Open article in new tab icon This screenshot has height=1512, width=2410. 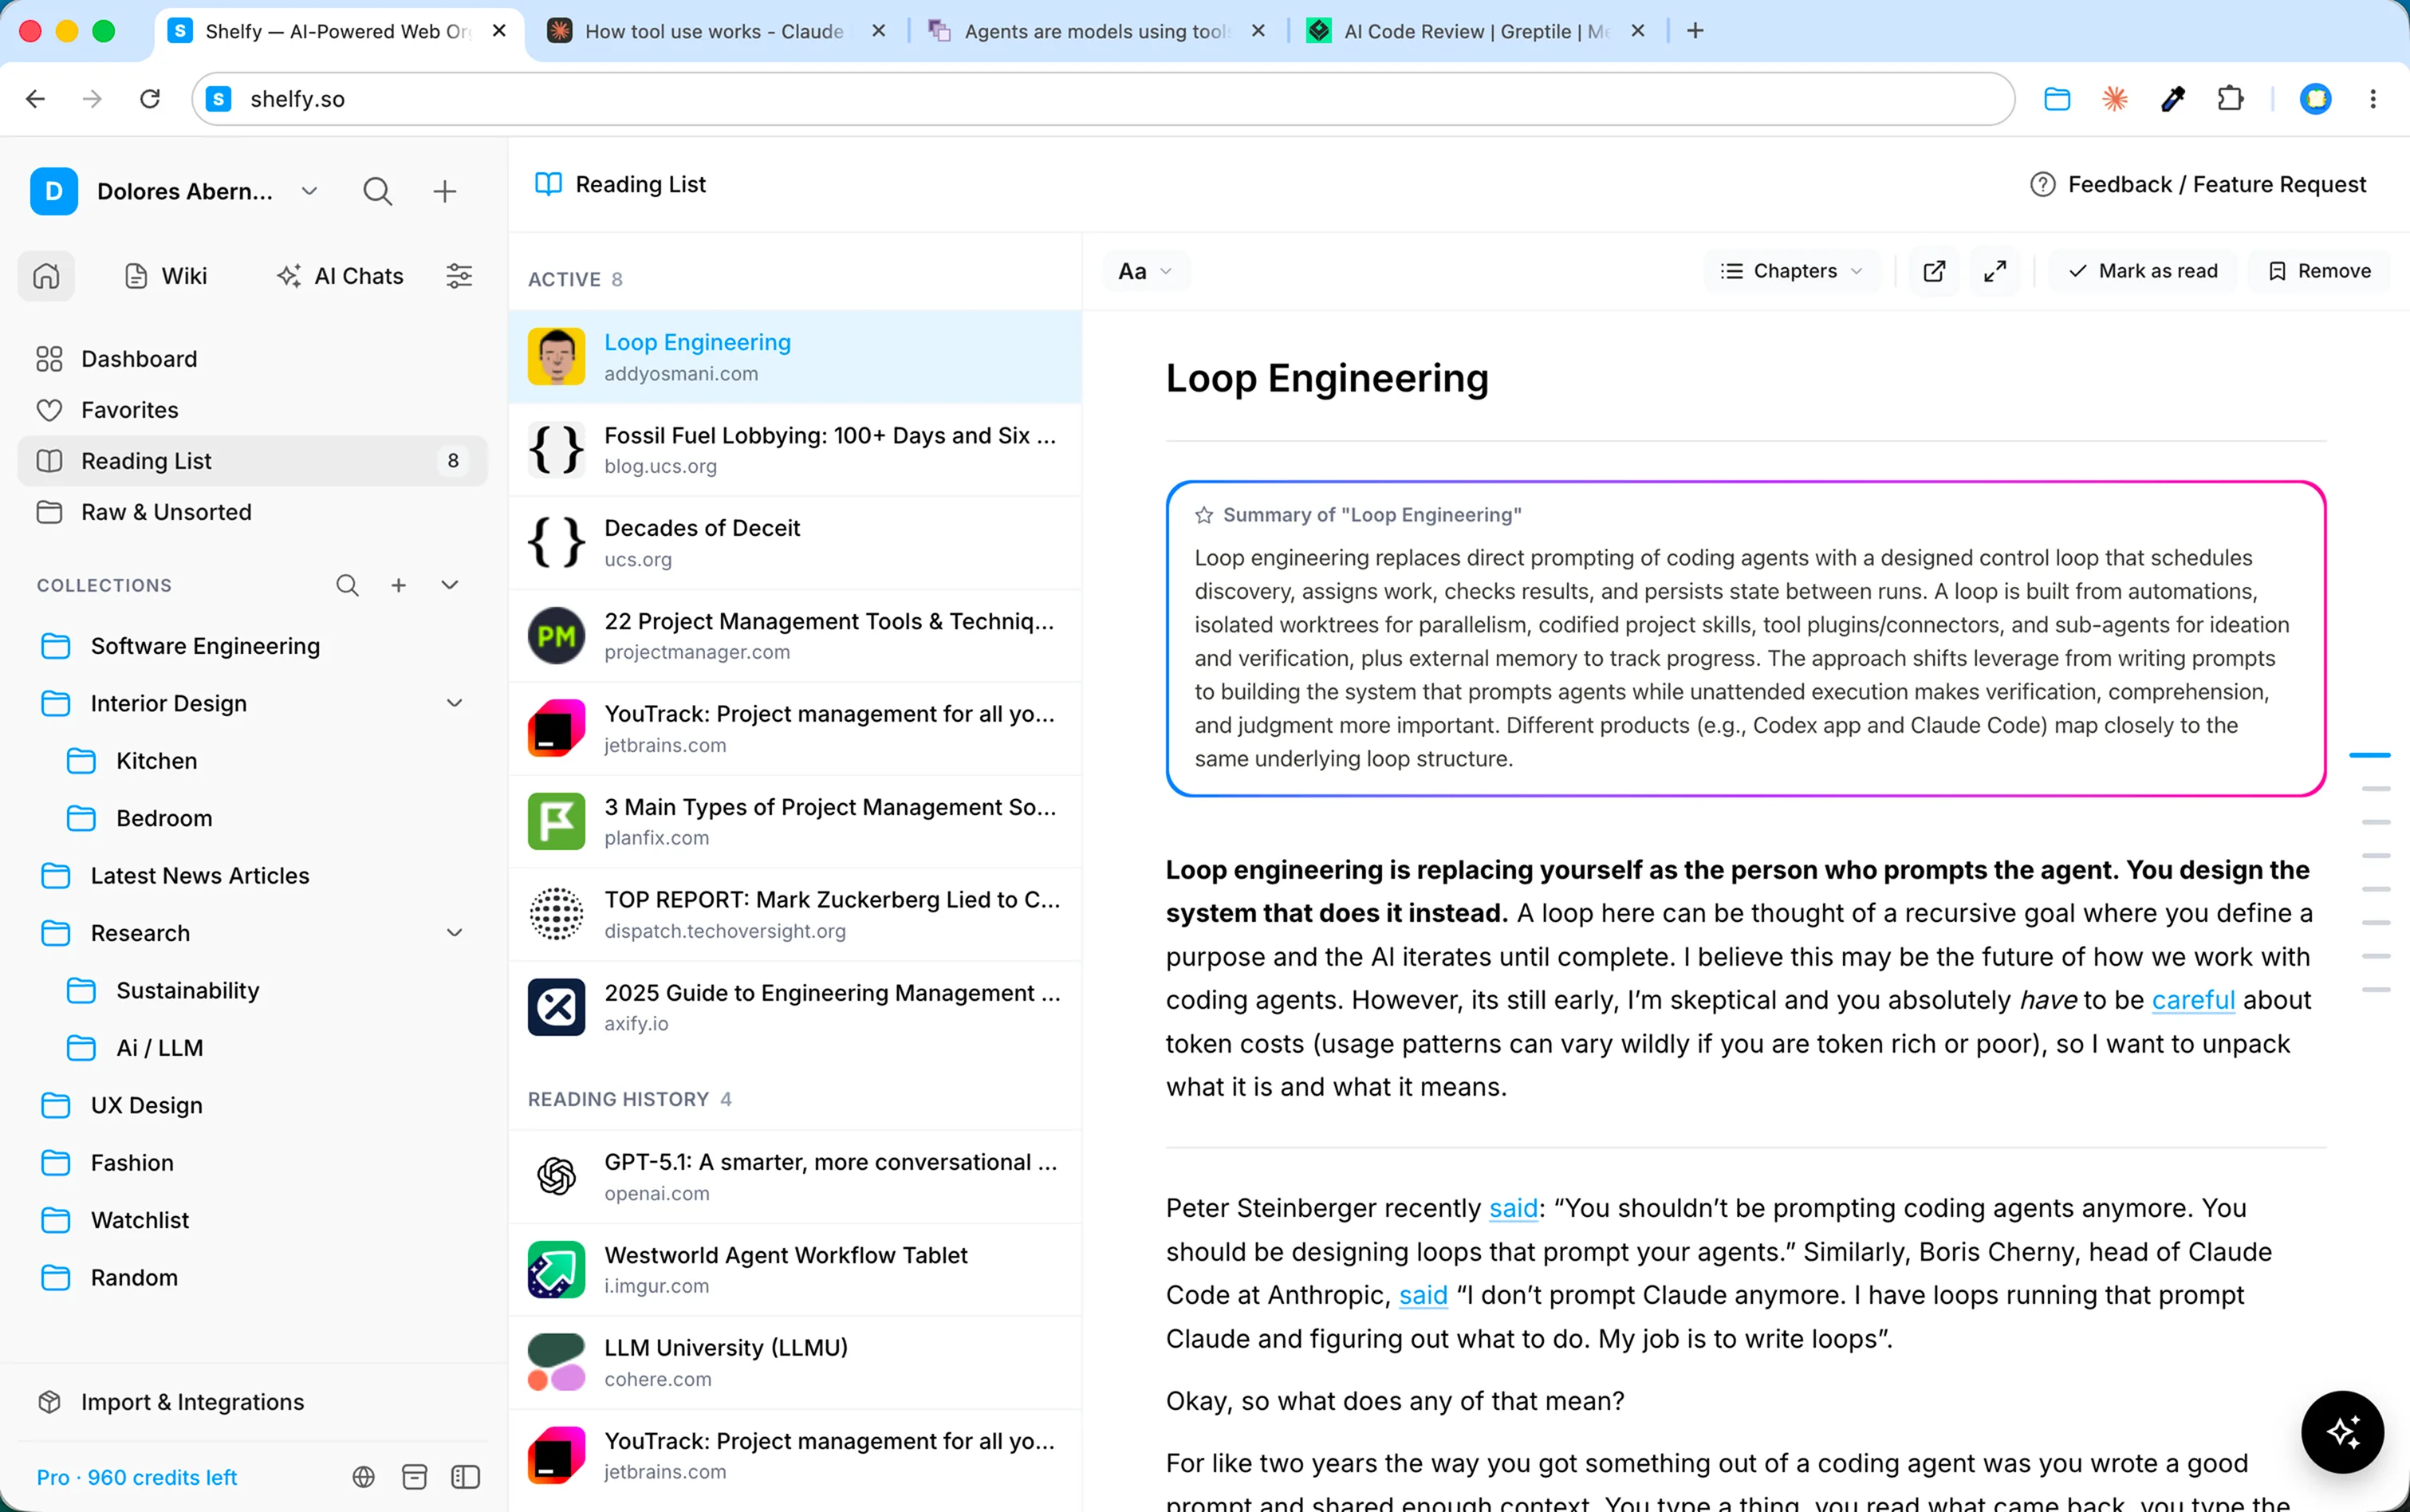point(1934,271)
